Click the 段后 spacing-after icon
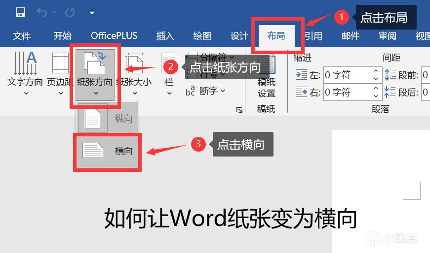This screenshot has width=430, height=253. 390,92
